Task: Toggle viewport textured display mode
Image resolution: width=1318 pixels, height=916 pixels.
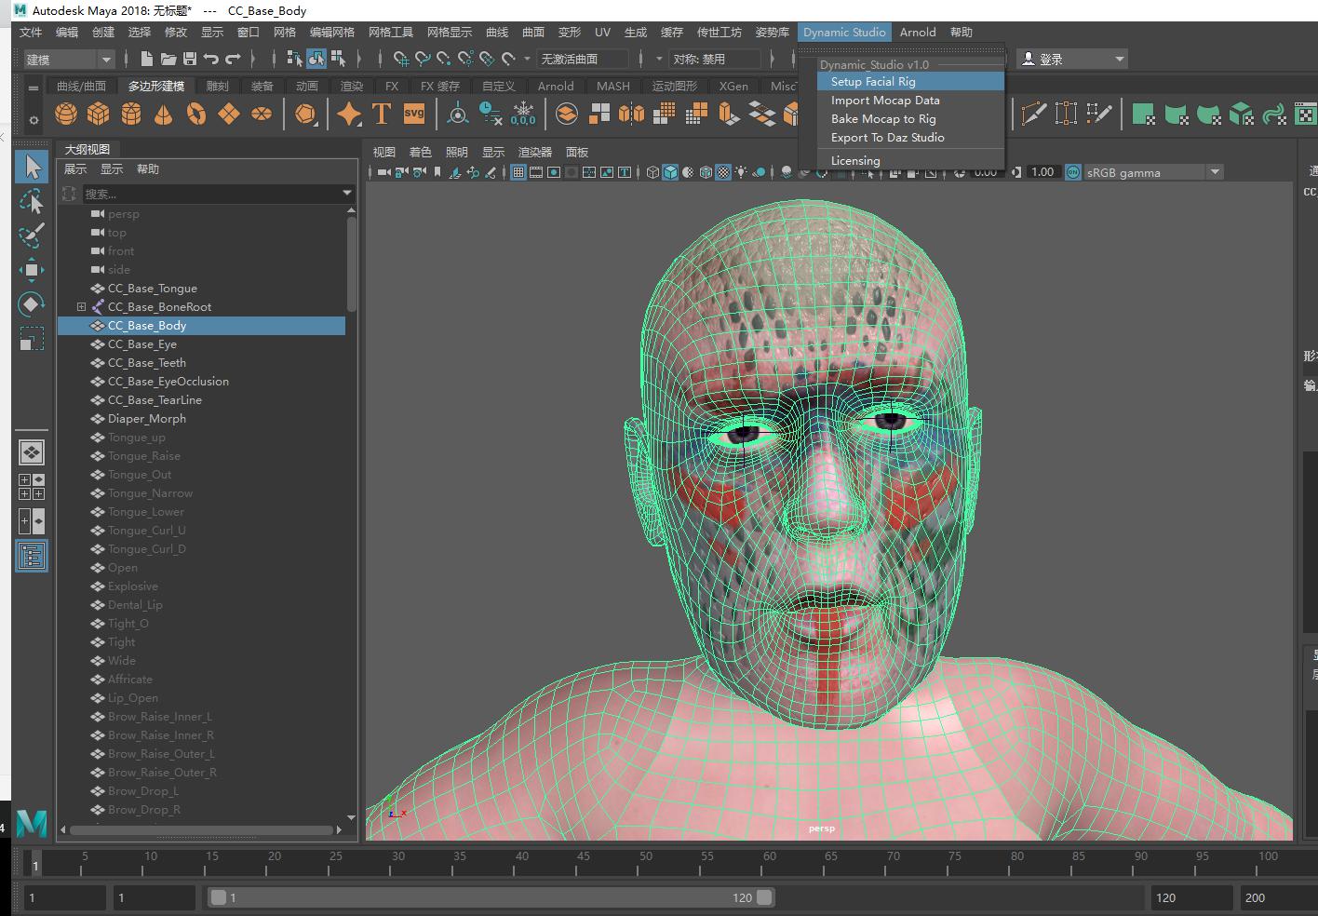Action: (x=723, y=172)
